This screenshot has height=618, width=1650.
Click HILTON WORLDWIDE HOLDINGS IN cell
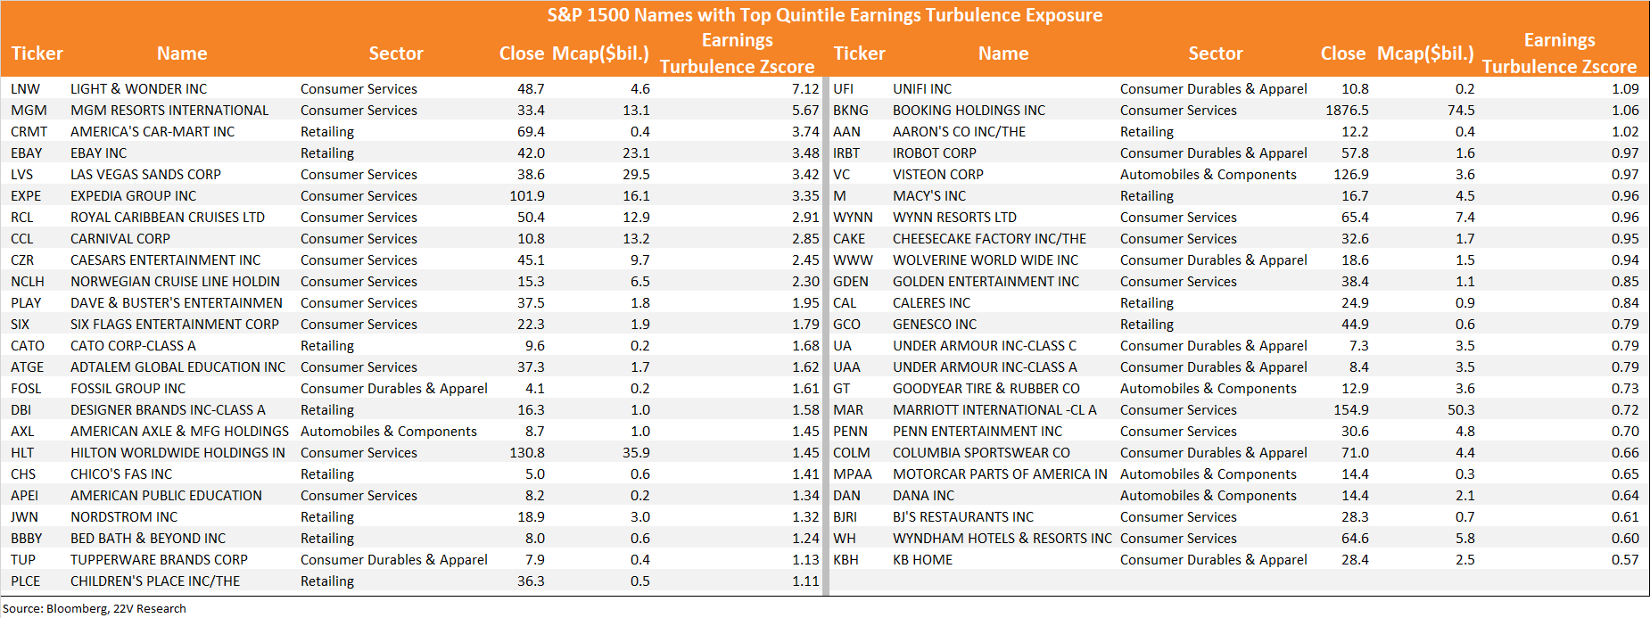[x=177, y=453]
